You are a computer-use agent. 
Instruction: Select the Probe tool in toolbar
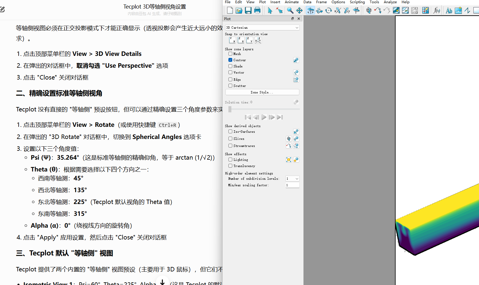[x=426, y=11]
